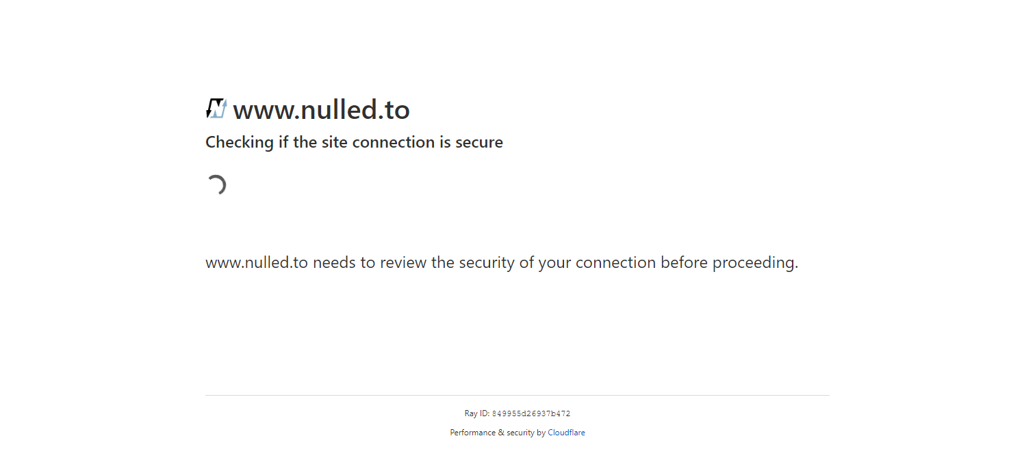Click the word review in the paragraph

403,263
